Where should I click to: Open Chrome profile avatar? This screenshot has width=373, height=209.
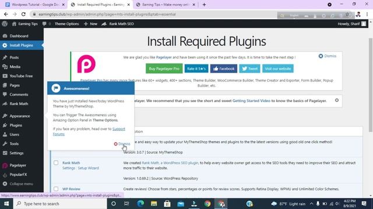point(358,14)
